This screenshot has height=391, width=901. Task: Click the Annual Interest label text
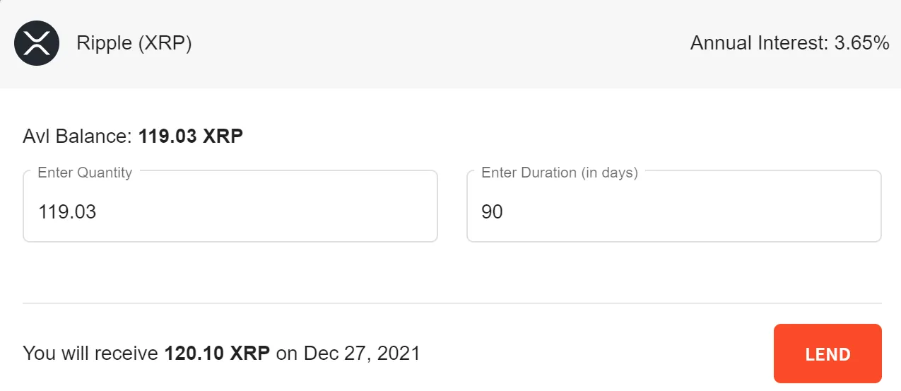[x=758, y=43]
